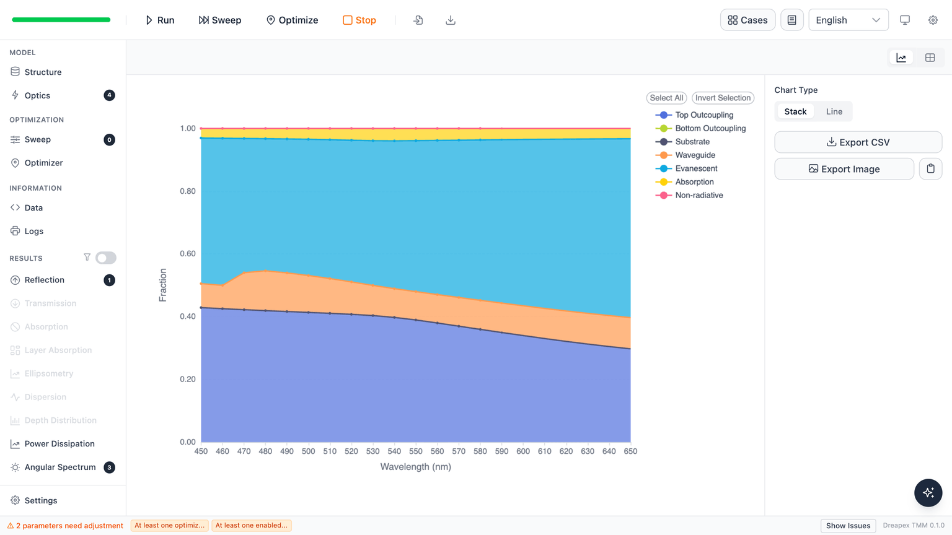Toggle the Results filter switch
Viewport: 952px width, 535px height.
coord(106,258)
